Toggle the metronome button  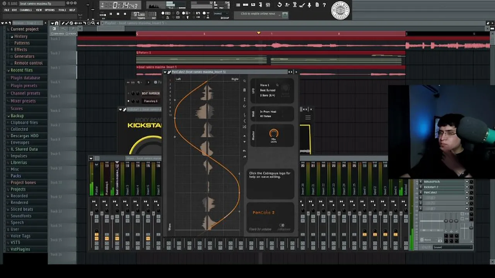coord(167,17)
